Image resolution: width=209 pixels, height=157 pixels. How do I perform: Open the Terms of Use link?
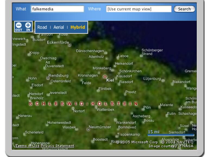click(27, 146)
